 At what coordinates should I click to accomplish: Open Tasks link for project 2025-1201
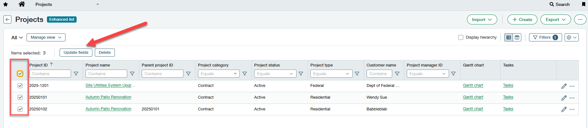508,85
